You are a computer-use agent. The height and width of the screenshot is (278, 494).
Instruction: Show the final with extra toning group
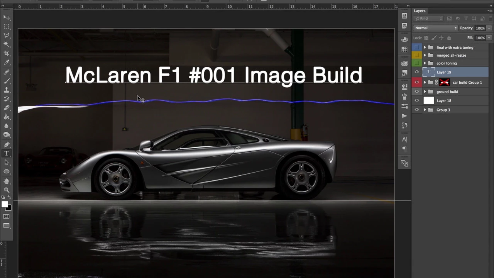417,47
